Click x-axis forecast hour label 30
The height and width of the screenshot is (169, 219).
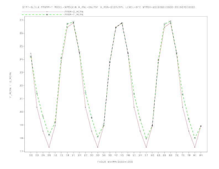(92, 155)
